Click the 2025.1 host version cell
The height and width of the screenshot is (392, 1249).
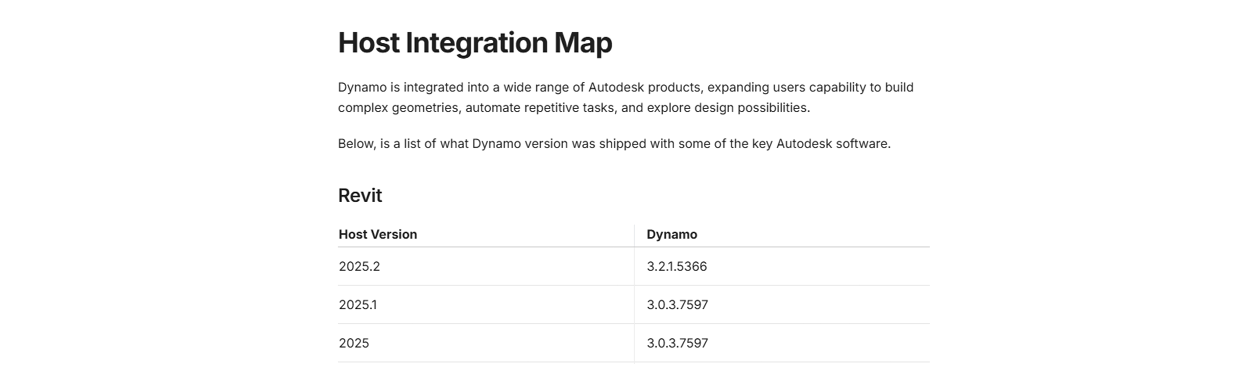tap(357, 305)
